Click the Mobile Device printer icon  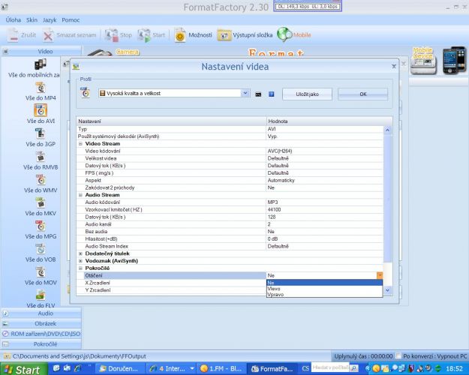[423, 61]
